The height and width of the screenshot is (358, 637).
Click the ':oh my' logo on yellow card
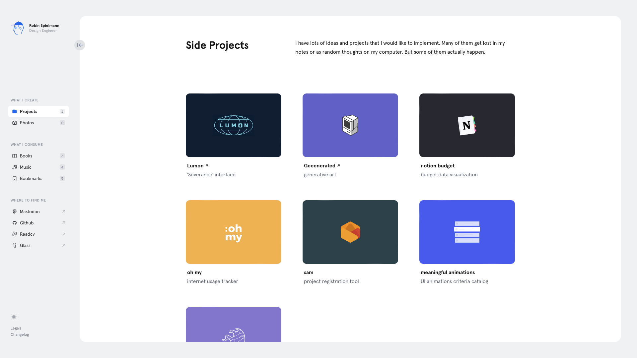[234, 233]
